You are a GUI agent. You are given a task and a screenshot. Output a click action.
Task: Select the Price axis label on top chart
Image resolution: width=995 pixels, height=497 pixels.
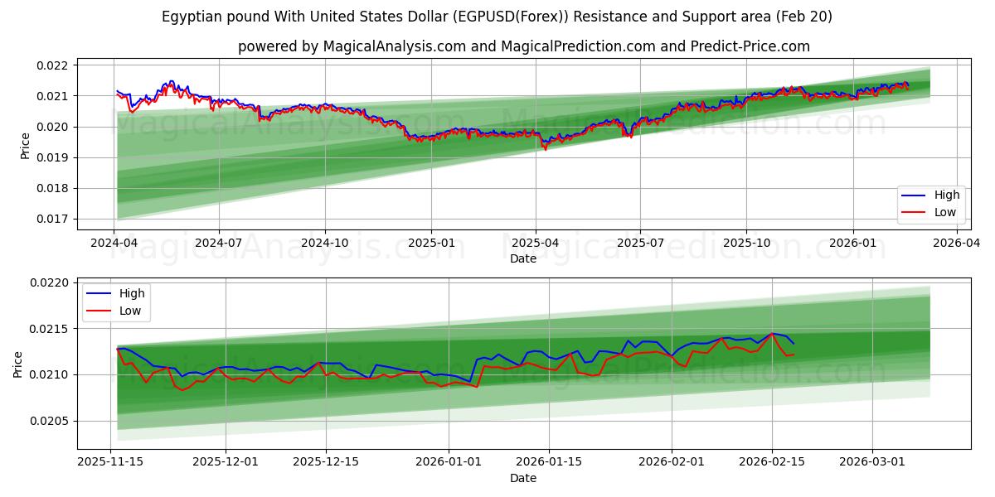[26, 146]
